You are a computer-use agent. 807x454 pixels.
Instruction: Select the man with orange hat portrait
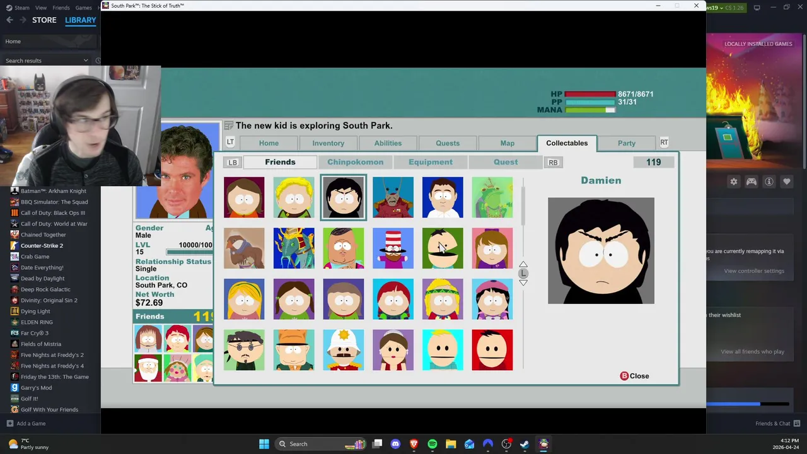294,350
